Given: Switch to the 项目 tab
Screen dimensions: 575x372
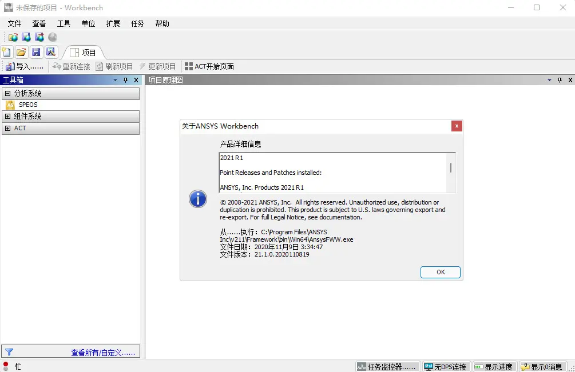Looking at the screenshot, I should [83, 53].
